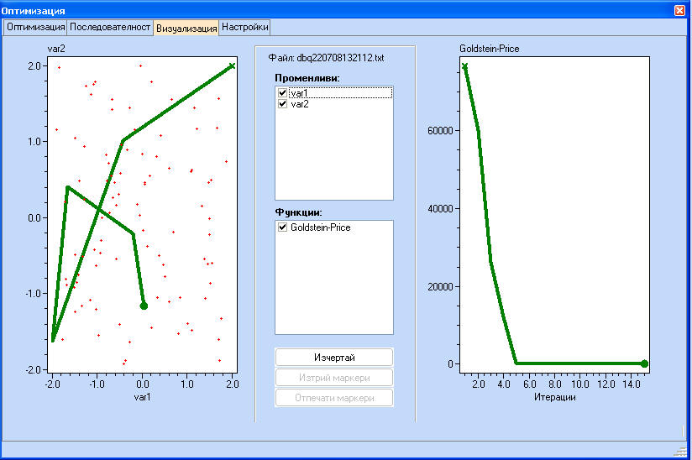Click the green X start marker in var1-var2 plot
Screen dimensions: 692x460
pyautogui.click(x=232, y=65)
